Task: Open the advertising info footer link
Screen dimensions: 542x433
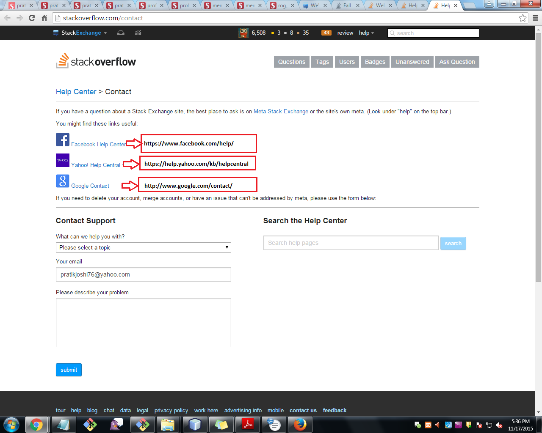Action: [x=243, y=410]
